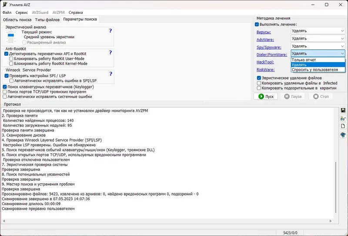Click the protocol horizontal scroll left arrow
The image size is (348, 236).
[4, 221]
